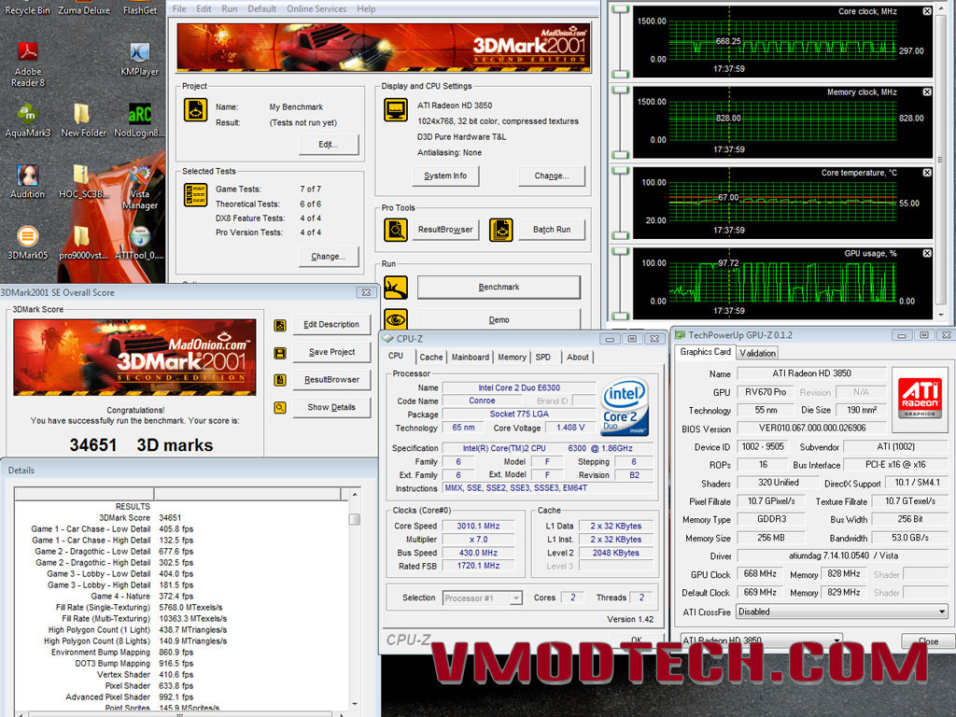Switch to the Validation tab in GPU-Z
956x717 pixels.
756,353
